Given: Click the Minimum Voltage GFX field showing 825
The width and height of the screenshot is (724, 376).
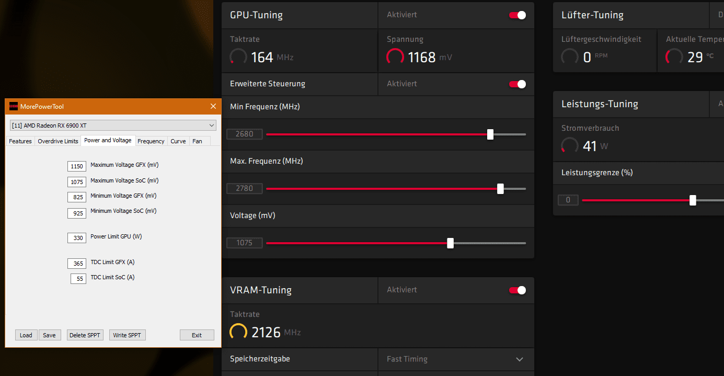Looking at the screenshot, I should pyautogui.click(x=77, y=197).
